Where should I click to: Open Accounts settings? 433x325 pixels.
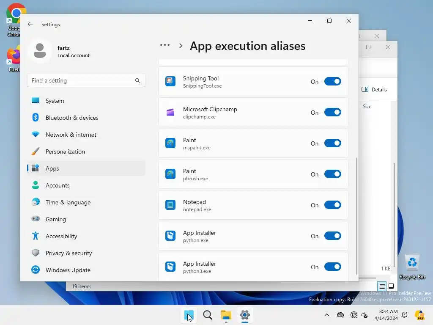point(86,185)
